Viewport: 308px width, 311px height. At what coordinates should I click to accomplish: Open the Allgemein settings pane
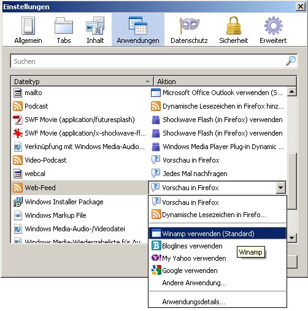[x=28, y=30]
